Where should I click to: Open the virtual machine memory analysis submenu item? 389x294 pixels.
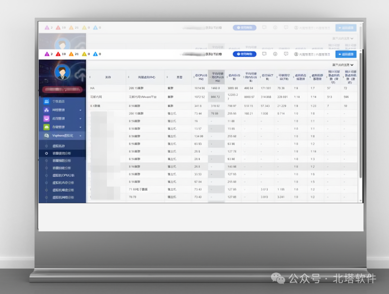tap(63, 183)
